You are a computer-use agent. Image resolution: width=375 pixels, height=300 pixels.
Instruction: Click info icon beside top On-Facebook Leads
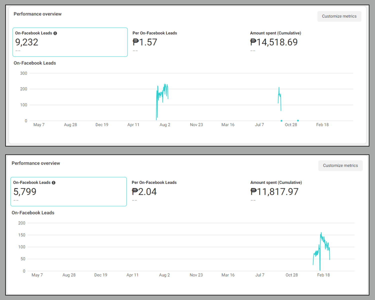coord(55,33)
